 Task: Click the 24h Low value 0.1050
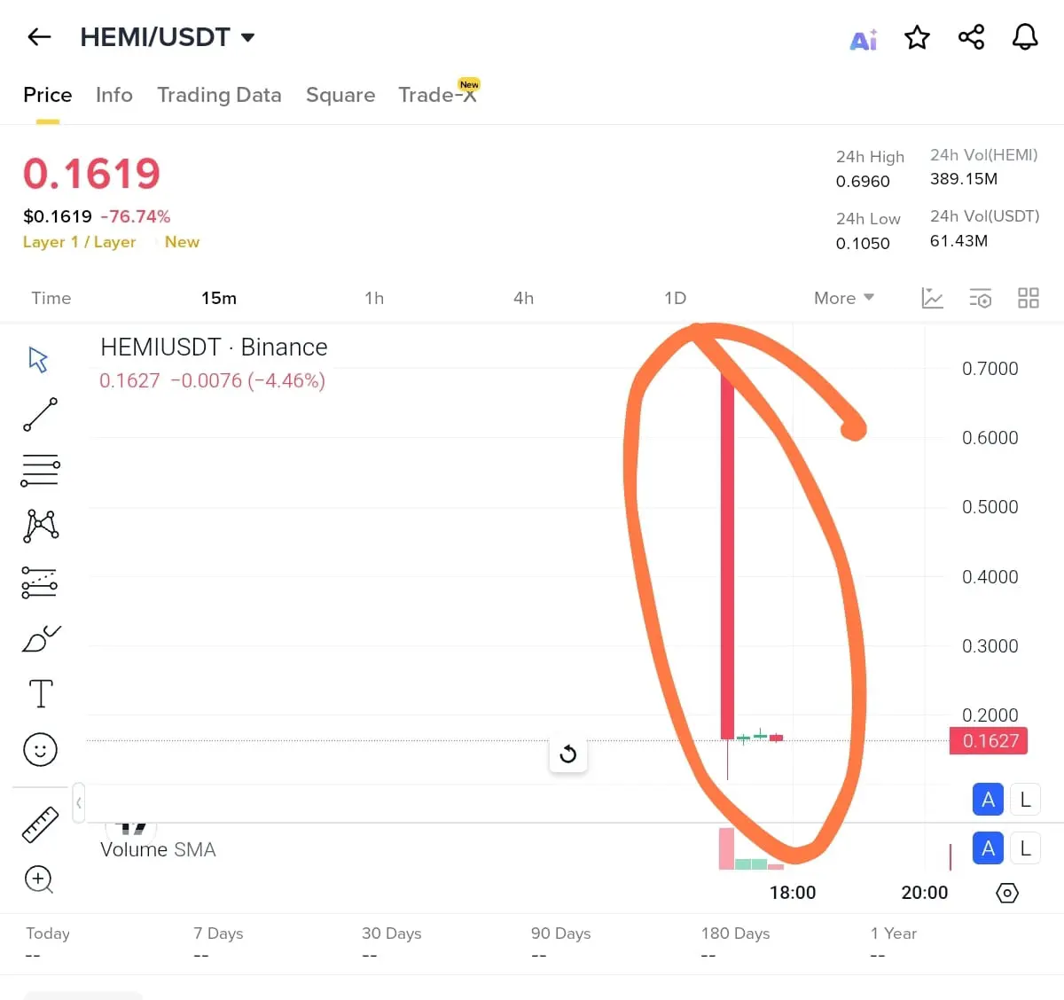tap(863, 244)
